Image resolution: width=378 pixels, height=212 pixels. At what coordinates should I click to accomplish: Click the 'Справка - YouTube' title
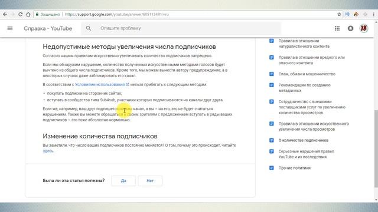click(48, 28)
